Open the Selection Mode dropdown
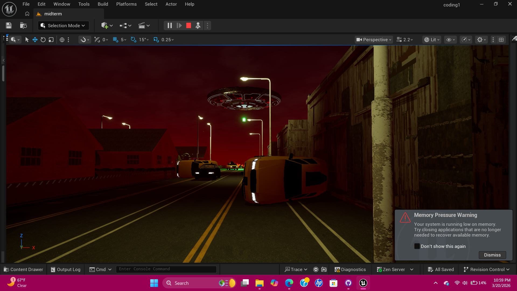The height and width of the screenshot is (291, 517). (64, 26)
